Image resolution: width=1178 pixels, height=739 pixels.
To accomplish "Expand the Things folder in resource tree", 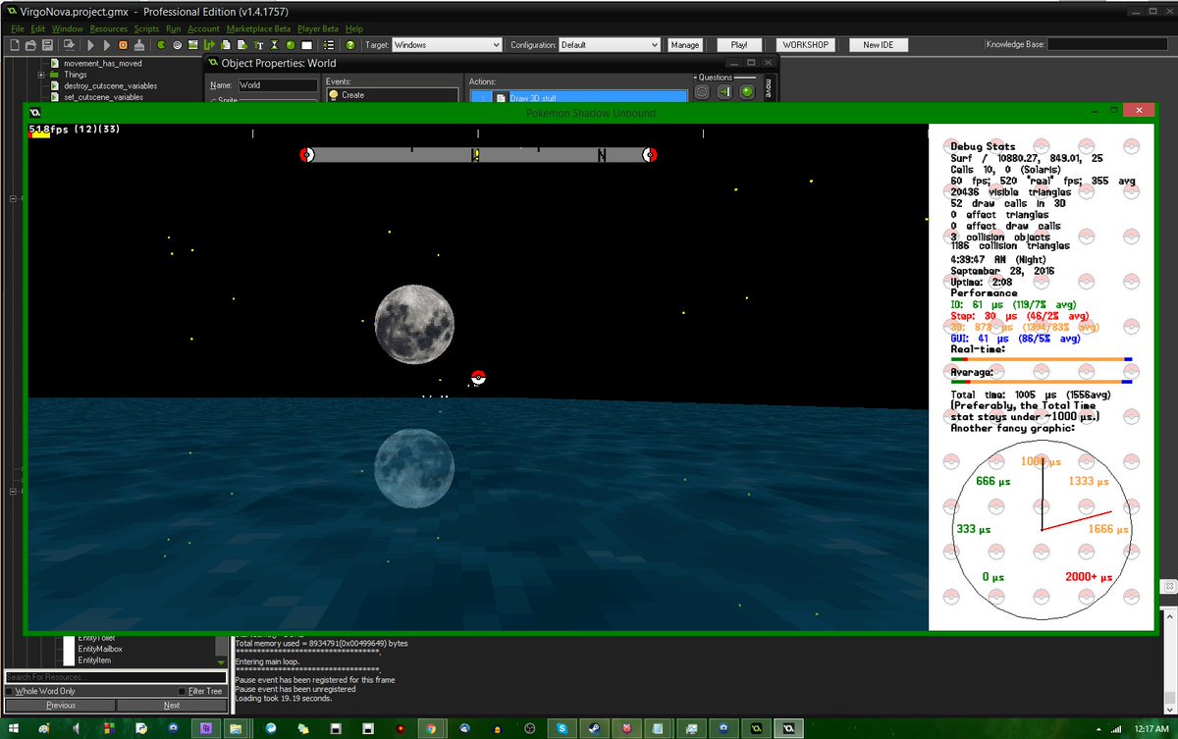I will 41,75.
